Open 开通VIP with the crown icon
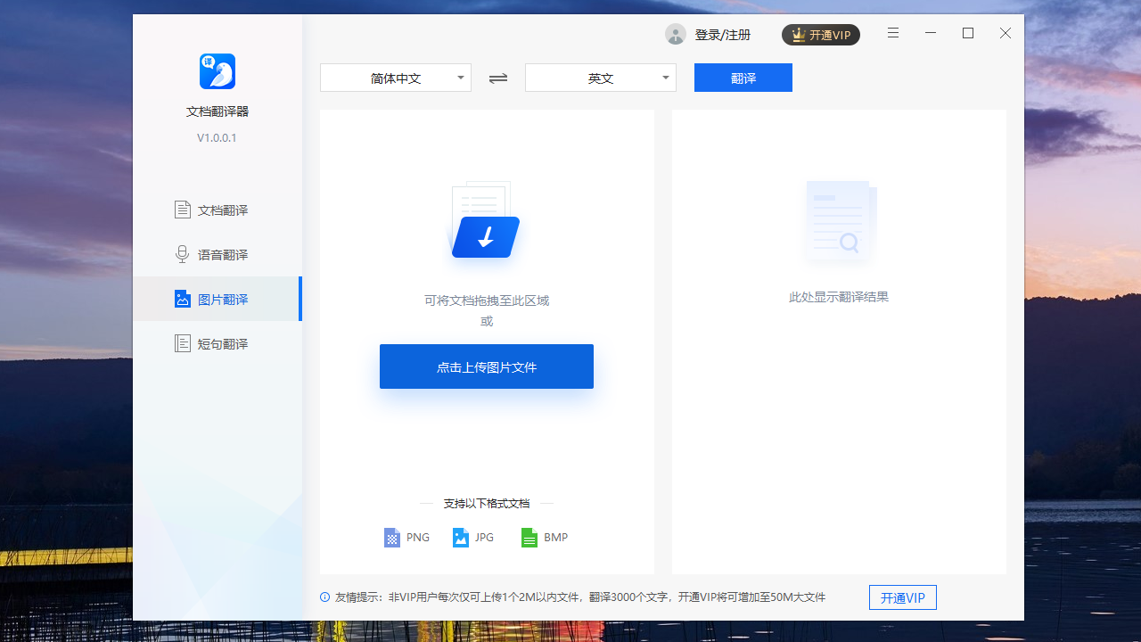The image size is (1141, 642). [x=820, y=34]
